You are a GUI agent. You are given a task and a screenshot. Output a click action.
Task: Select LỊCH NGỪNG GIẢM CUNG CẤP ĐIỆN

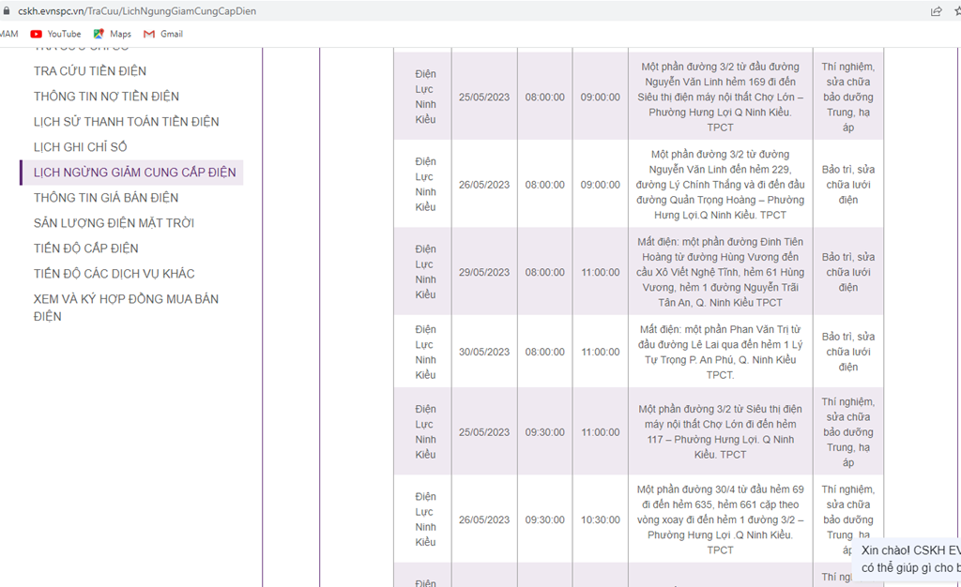click(134, 173)
